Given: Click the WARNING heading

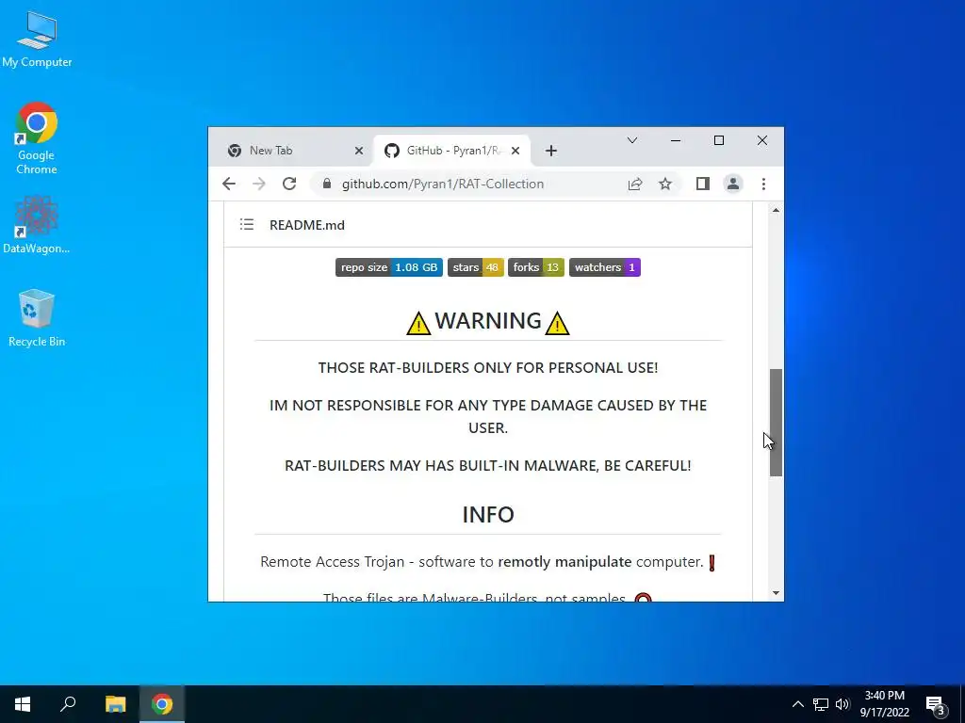Looking at the screenshot, I should (x=488, y=321).
